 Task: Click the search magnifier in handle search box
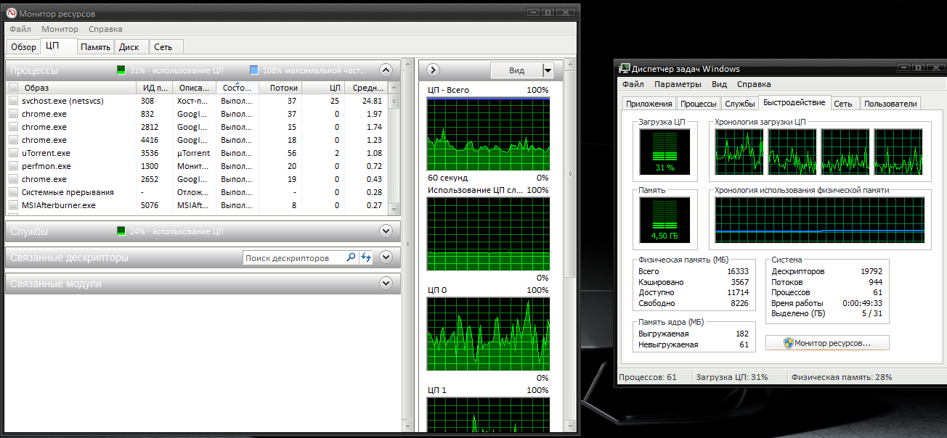351,258
